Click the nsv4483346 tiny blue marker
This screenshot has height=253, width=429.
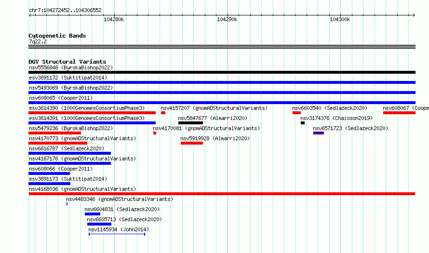67,204
